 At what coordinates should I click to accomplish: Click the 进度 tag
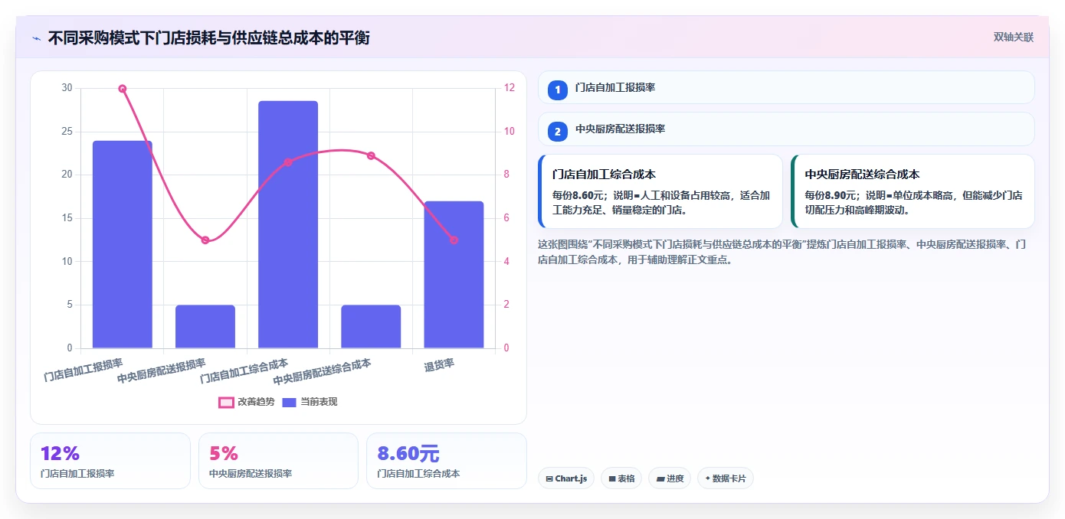point(670,478)
